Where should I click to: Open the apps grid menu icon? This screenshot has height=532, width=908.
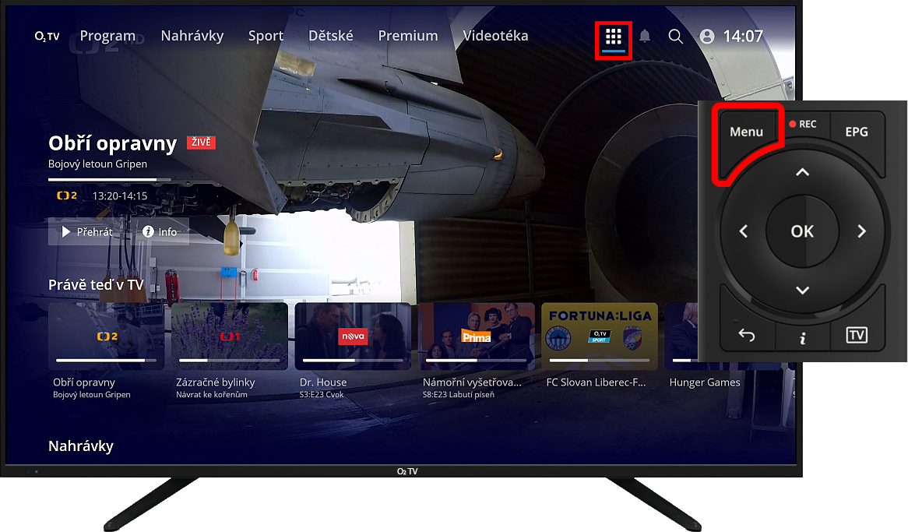613,37
